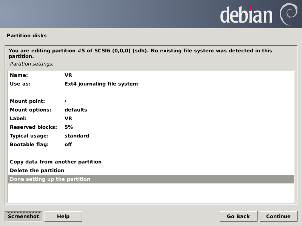The height and width of the screenshot is (226, 302).
Task: Choose Copy data from another partition
Action: pyautogui.click(x=55, y=162)
